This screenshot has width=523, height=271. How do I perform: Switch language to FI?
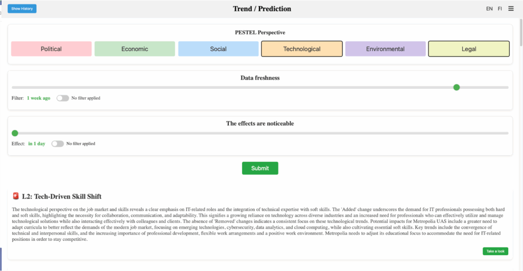(x=500, y=9)
